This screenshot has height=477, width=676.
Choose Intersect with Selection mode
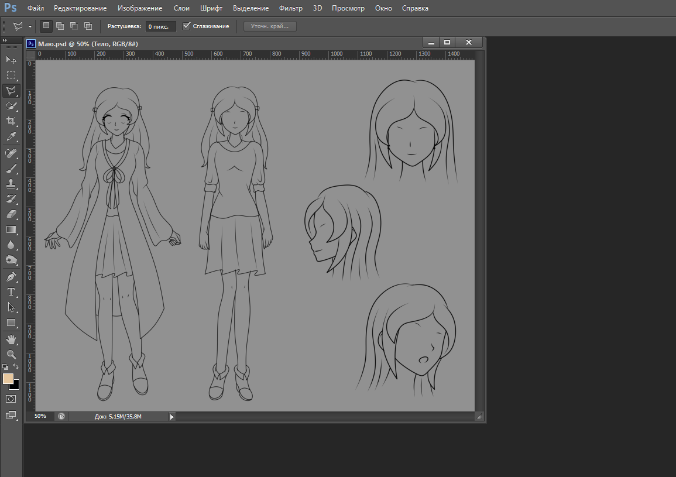(x=88, y=26)
